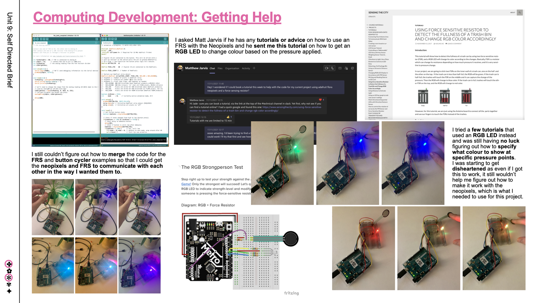Image resolution: width=539 pixels, height=303 pixels.
Task: Open tab dropdown arrow in buttoncycler window
Action: (165, 43)
